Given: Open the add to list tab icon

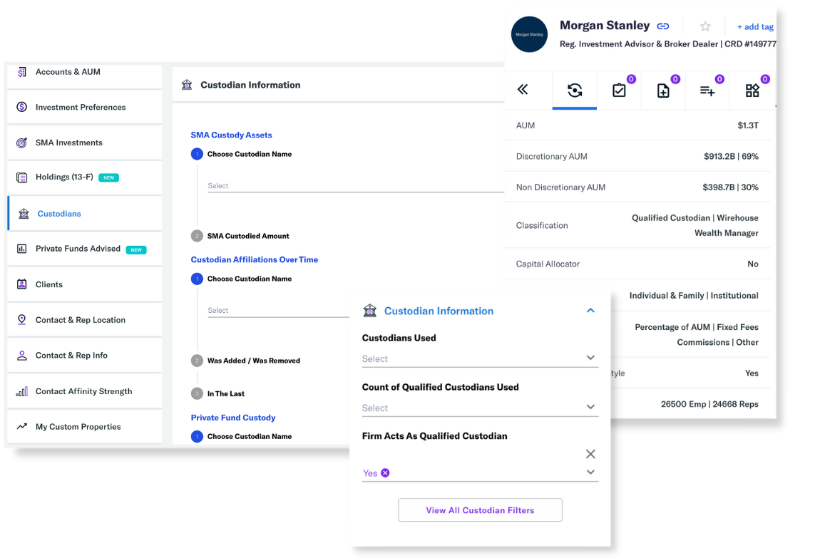Looking at the screenshot, I should pos(707,91).
